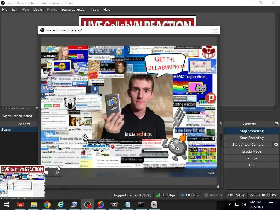Viewport: 280px width, 210px height.
Task: Click Start Virtual Camera button
Action: click(248, 144)
